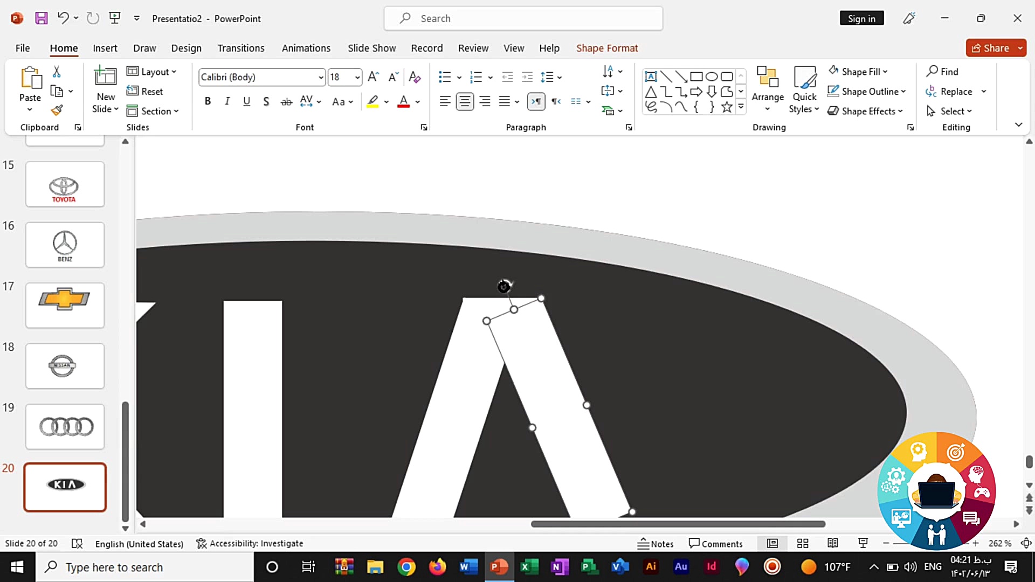The width and height of the screenshot is (1035, 582).
Task: Click the Format Painter brush icon
Action: coord(57,110)
